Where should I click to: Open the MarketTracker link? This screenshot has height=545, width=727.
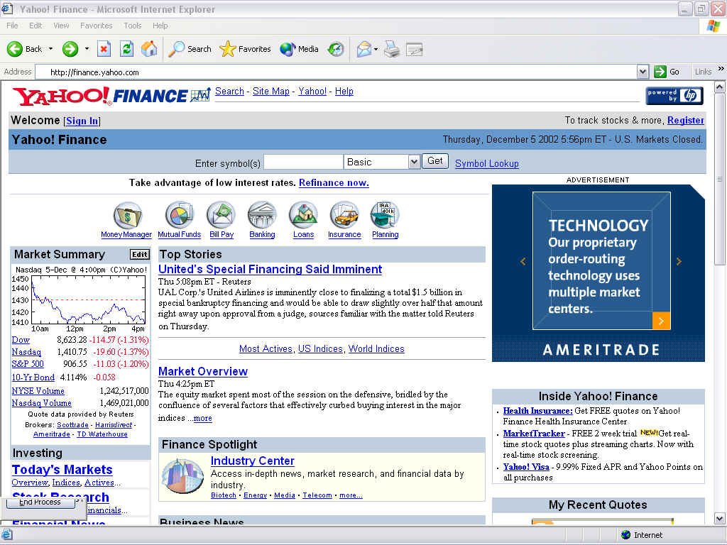click(534, 434)
